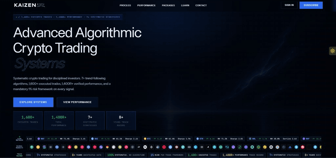Click the 1,600+ Executed Trades stat card
Viewport: 336px width, 158px height.
tap(28, 120)
